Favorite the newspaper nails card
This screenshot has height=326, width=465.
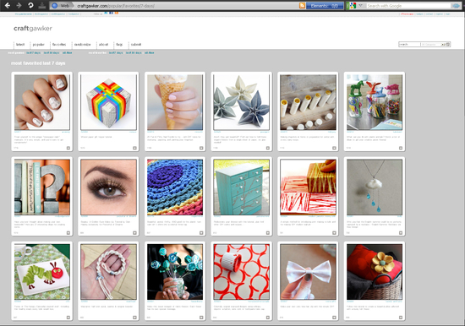click(68, 148)
